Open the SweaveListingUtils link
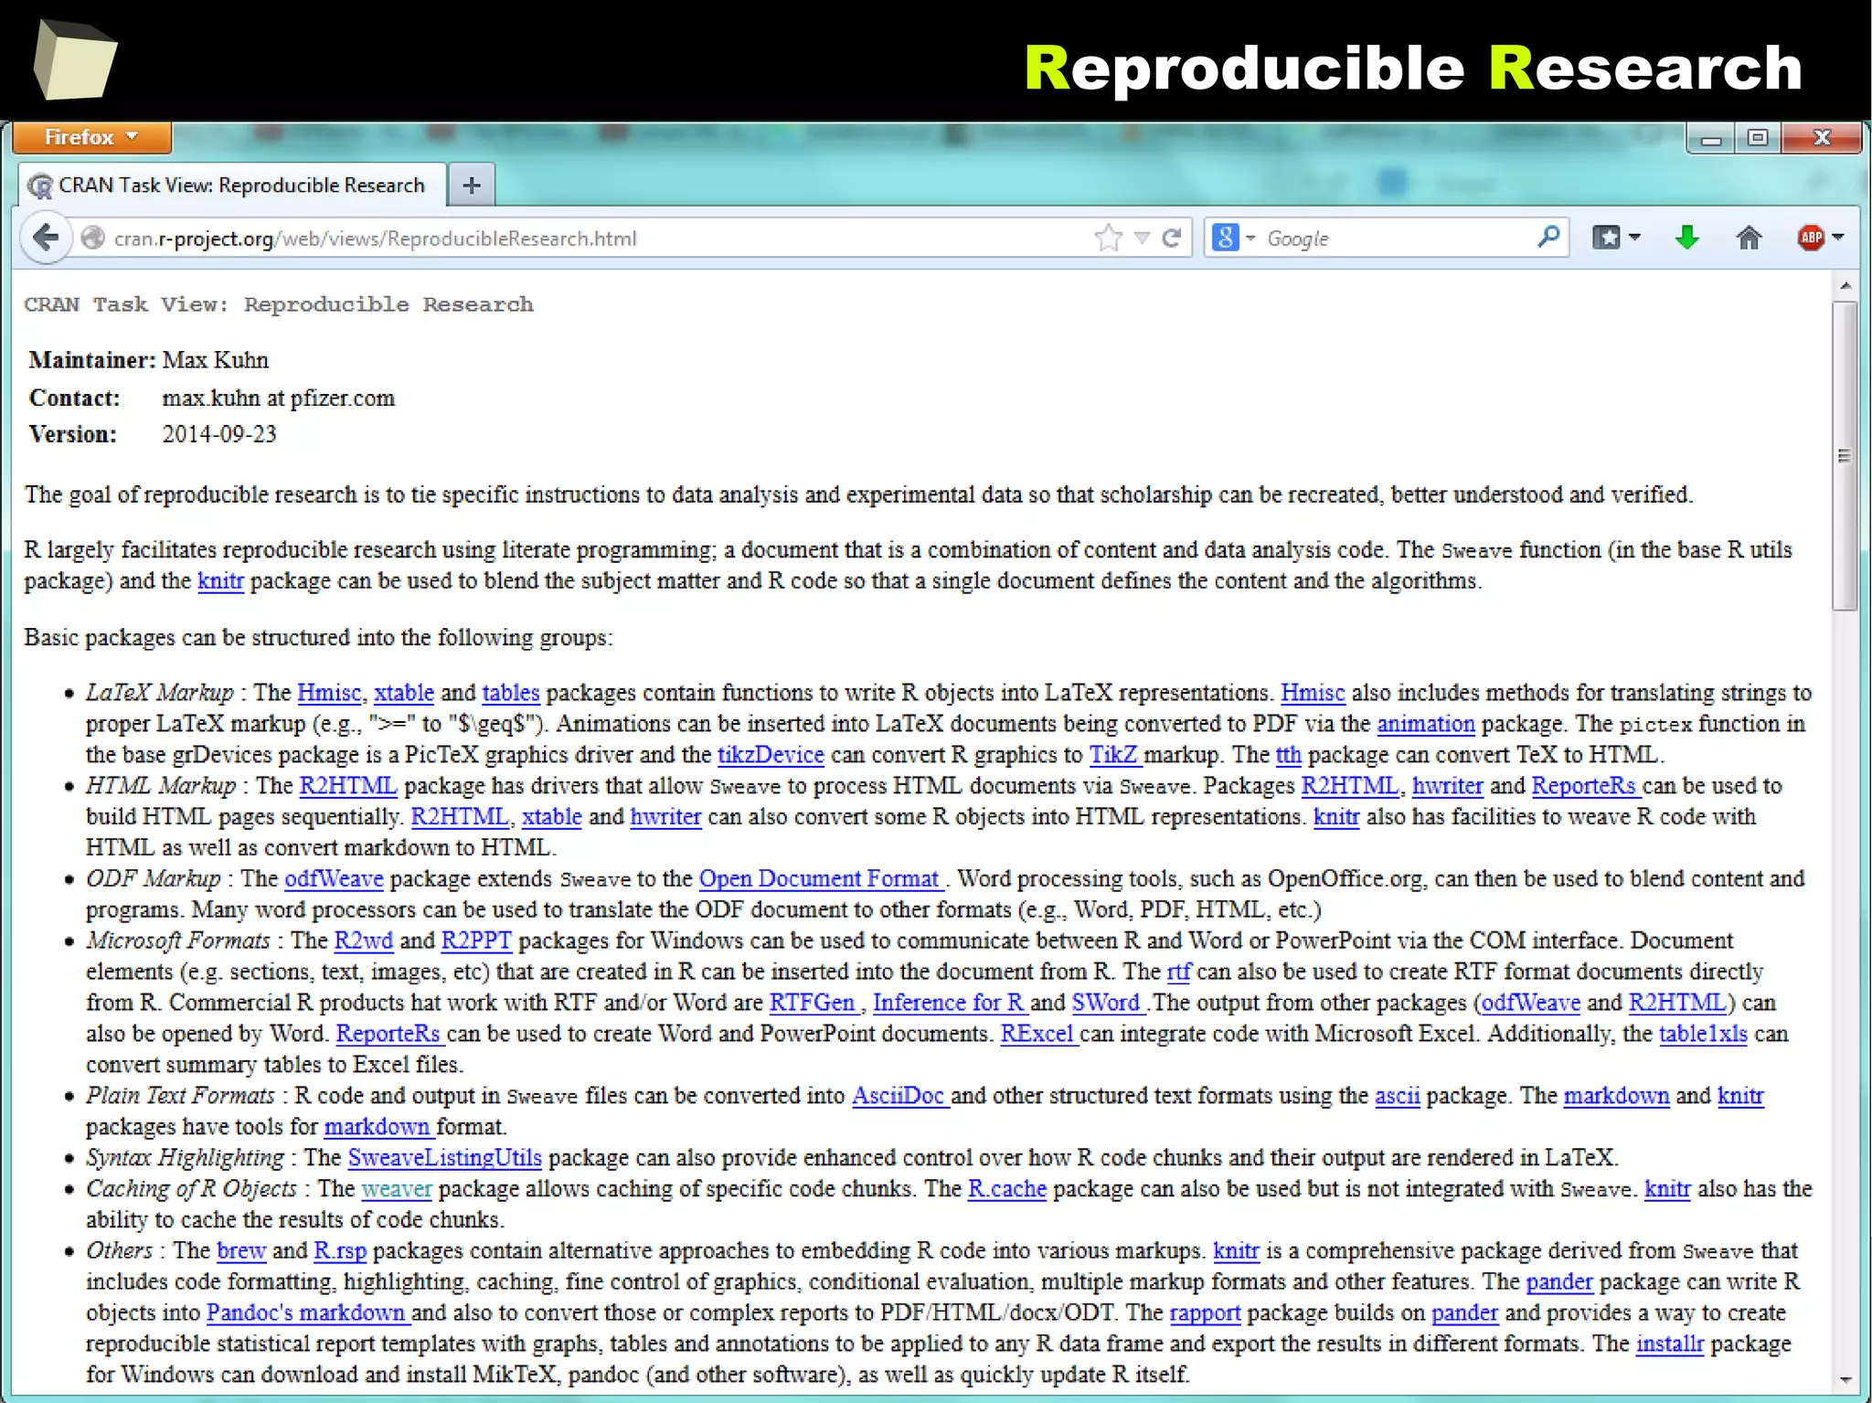This screenshot has width=1872, height=1403. [x=444, y=1159]
